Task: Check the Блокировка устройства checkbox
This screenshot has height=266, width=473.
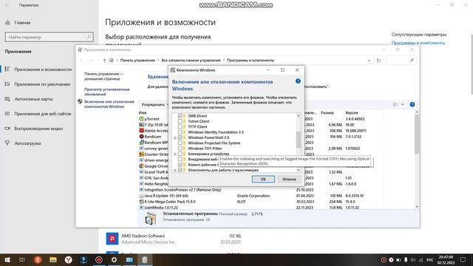Action: coord(180,154)
